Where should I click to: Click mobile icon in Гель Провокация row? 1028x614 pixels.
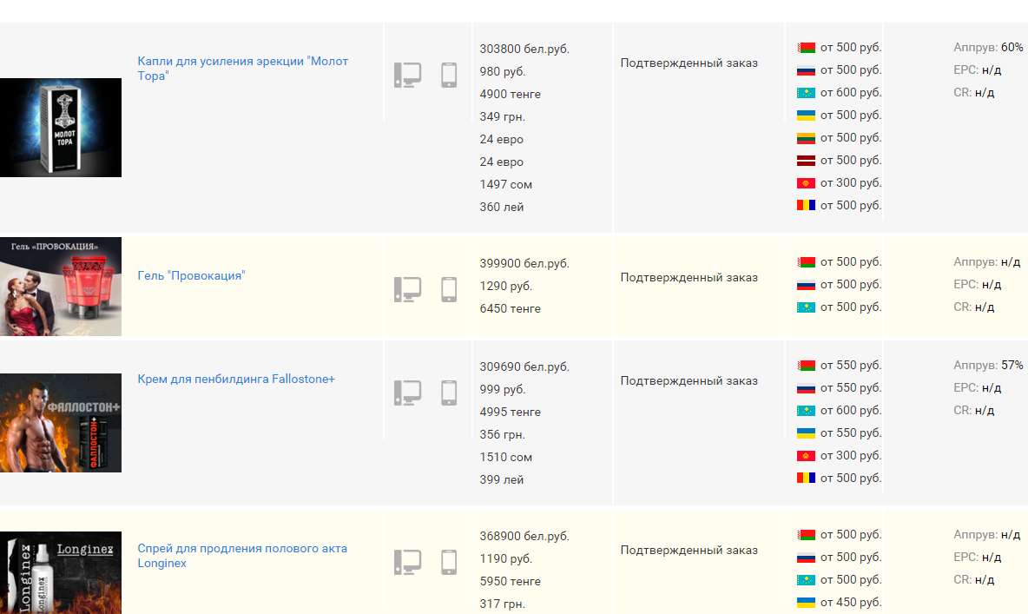[449, 289]
